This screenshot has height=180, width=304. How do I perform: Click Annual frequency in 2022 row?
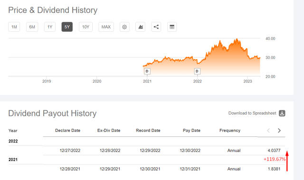234,151
